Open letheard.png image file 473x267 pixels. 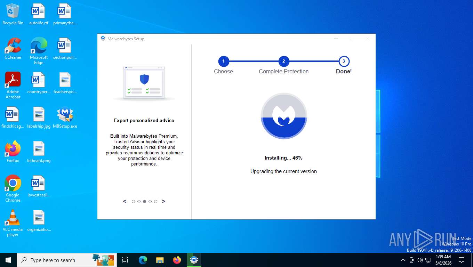pyautogui.click(x=39, y=152)
